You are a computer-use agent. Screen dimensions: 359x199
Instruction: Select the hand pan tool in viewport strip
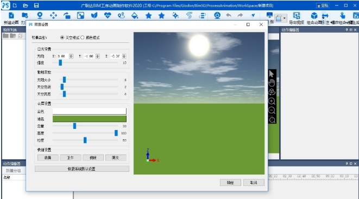pyautogui.click(x=272, y=83)
